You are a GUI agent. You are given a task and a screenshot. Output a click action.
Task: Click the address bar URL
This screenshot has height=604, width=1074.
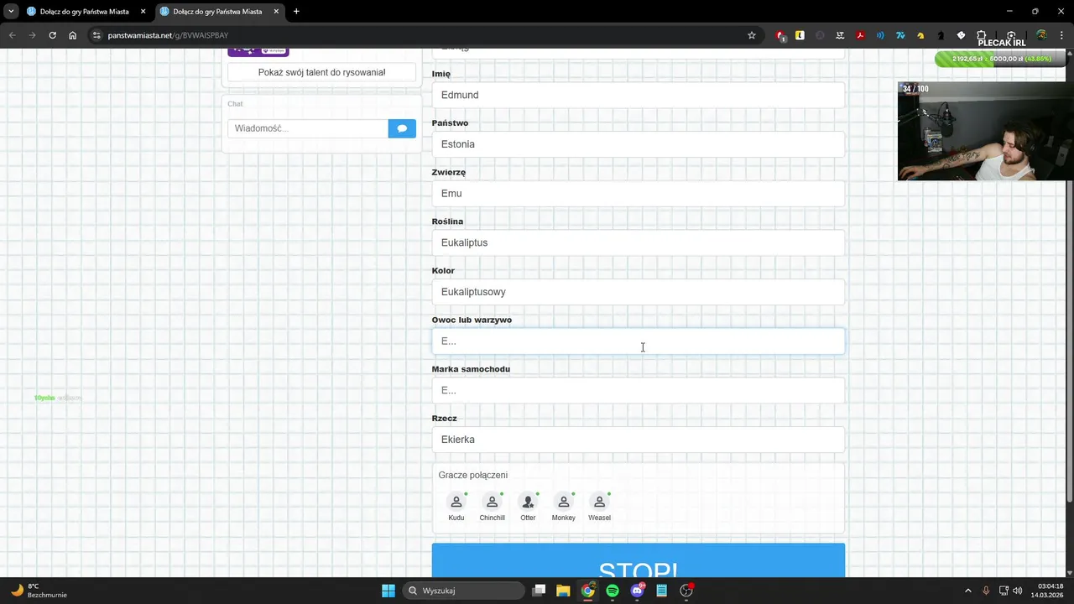(x=168, y=35)
